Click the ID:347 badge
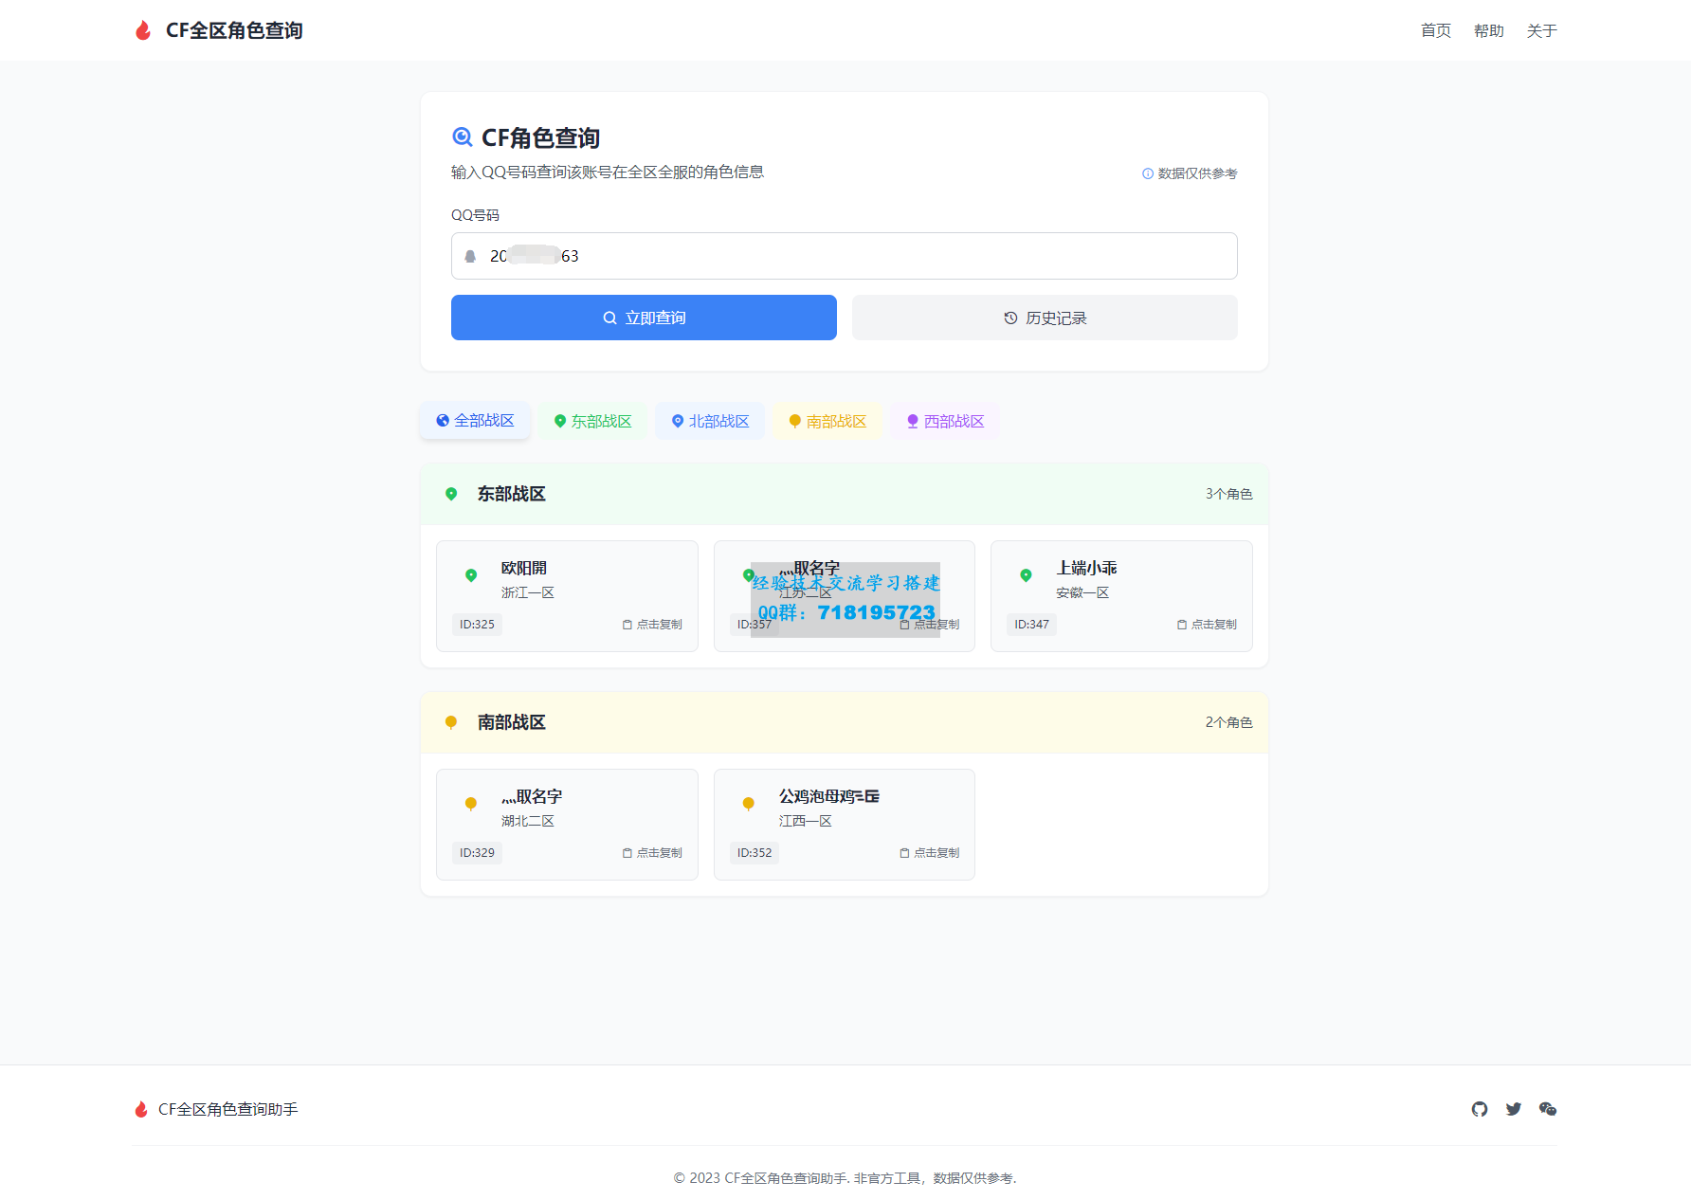Screen dimensions: 1691x1200 [1031, 624]
